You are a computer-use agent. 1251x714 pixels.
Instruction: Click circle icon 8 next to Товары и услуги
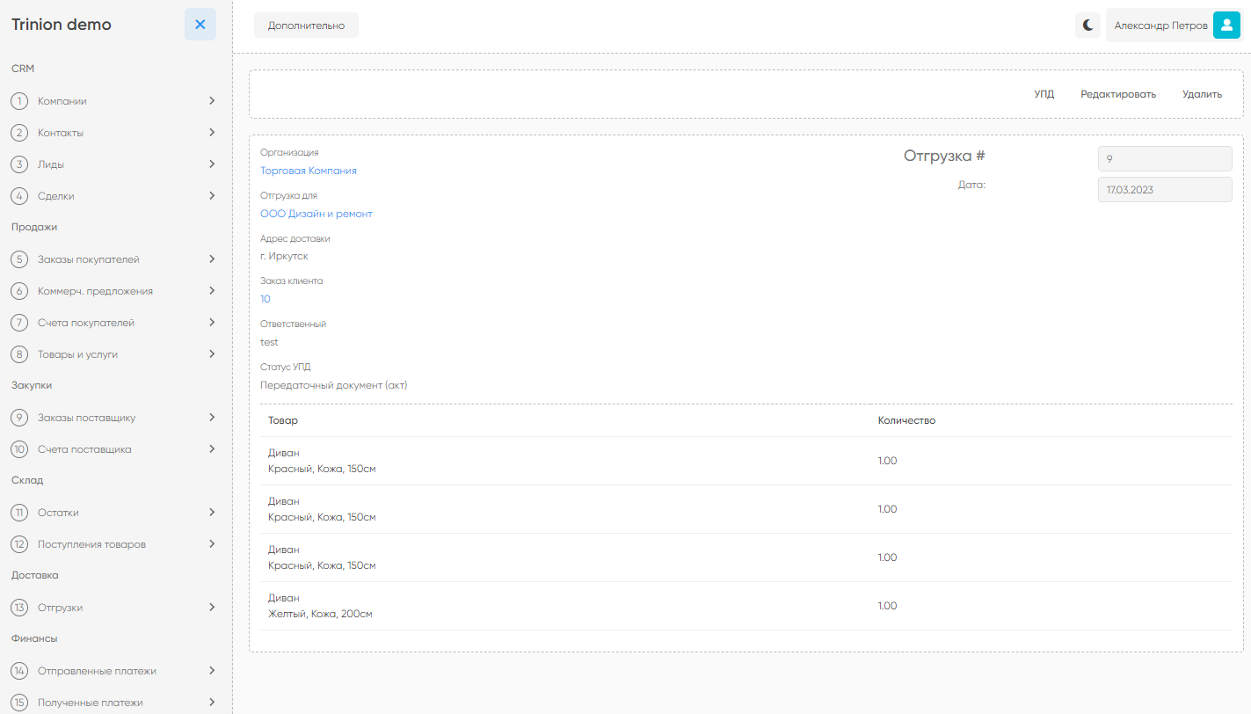tap(19, 354)
